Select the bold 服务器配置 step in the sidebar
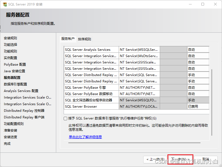The width and height of the screenshot is (222, 167). pyautogui.click(x=12, y=78)
